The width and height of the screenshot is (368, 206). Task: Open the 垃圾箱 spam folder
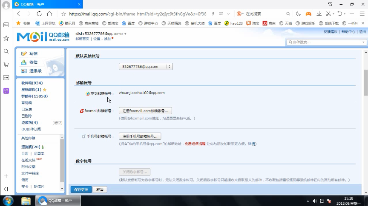tap(29, 123)
